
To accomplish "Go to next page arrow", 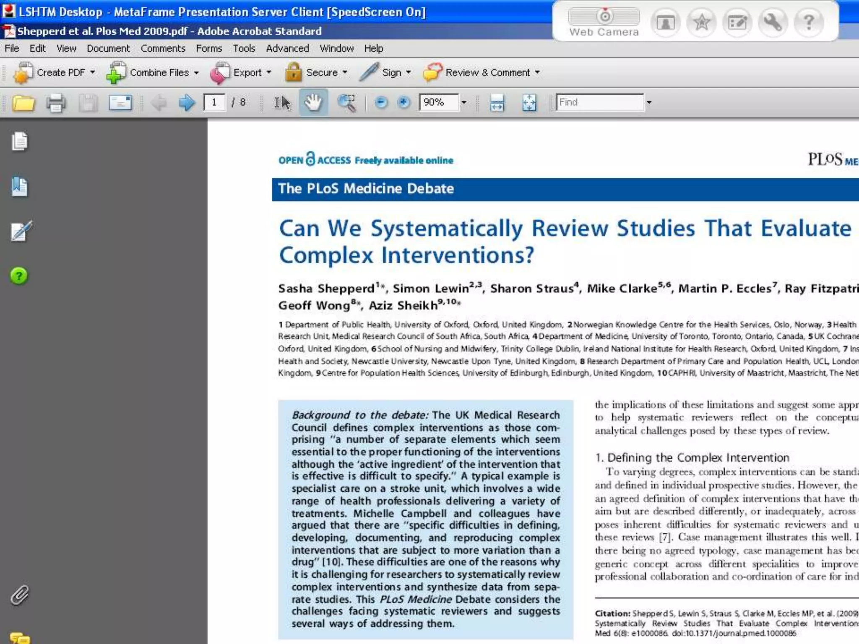I will [x=186, y=103].
